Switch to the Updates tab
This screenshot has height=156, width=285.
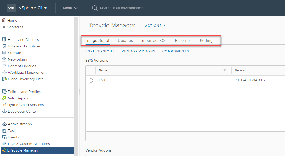click(125, 41)
